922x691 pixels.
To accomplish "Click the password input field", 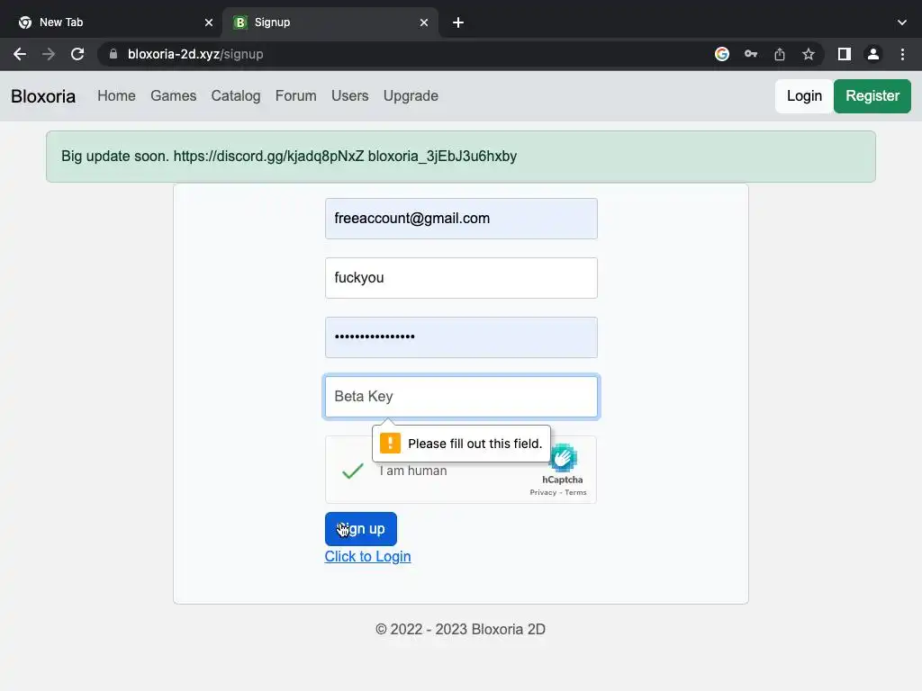I will (x=461, y=337).
